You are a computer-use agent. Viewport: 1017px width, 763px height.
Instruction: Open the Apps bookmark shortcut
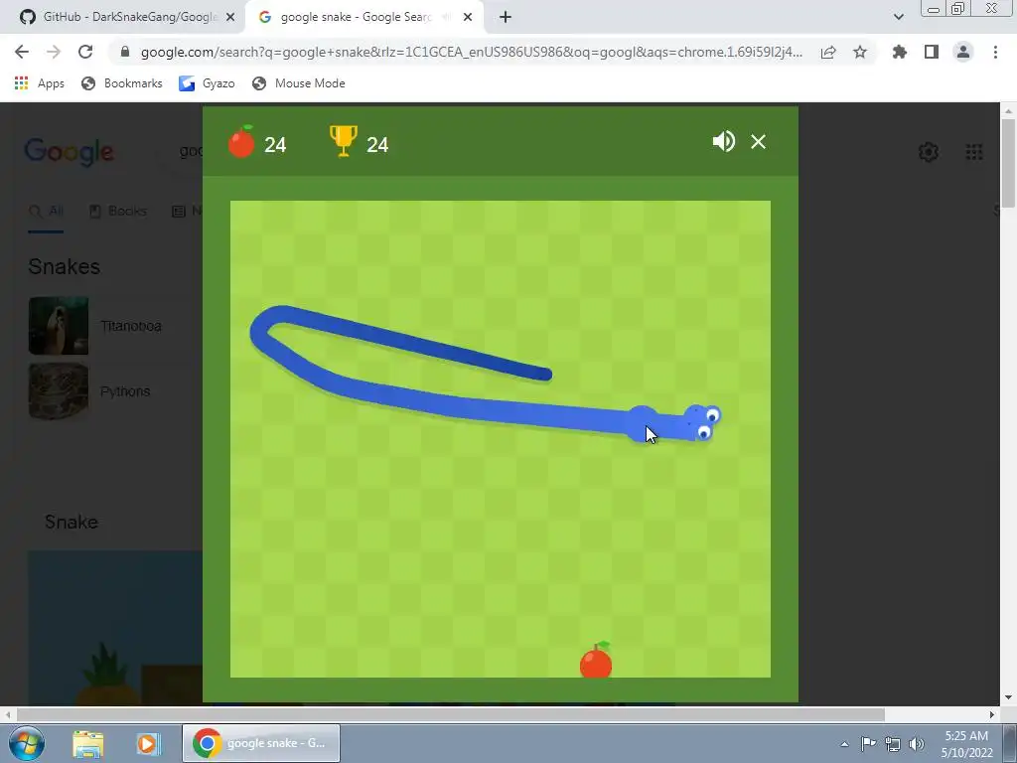(39, 83)
